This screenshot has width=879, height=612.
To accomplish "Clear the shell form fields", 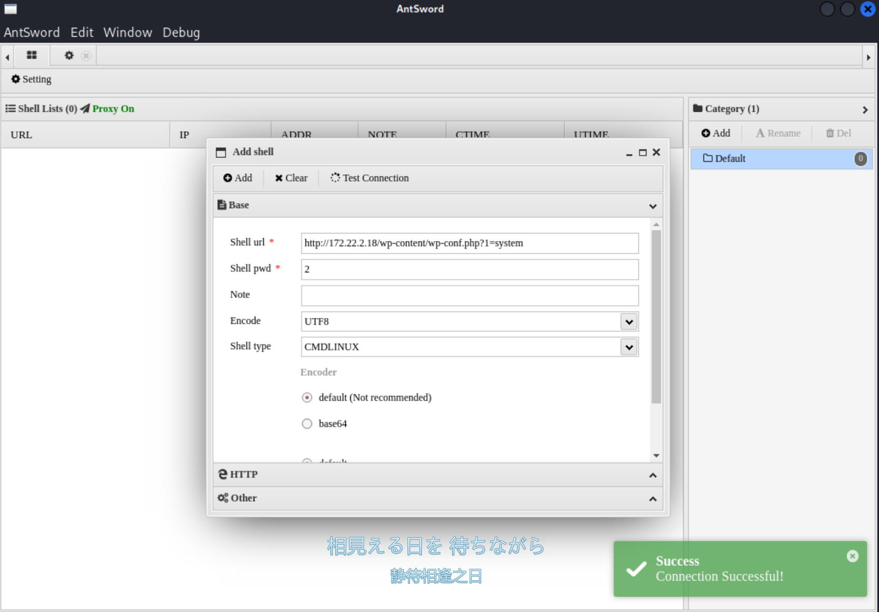I will click(291, 178).
